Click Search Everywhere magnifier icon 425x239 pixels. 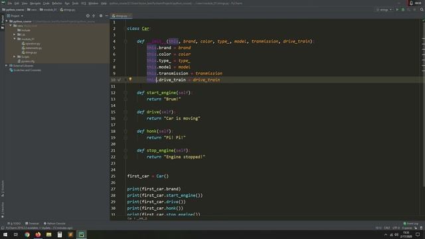pyautogui.click(x=422, y=9)
